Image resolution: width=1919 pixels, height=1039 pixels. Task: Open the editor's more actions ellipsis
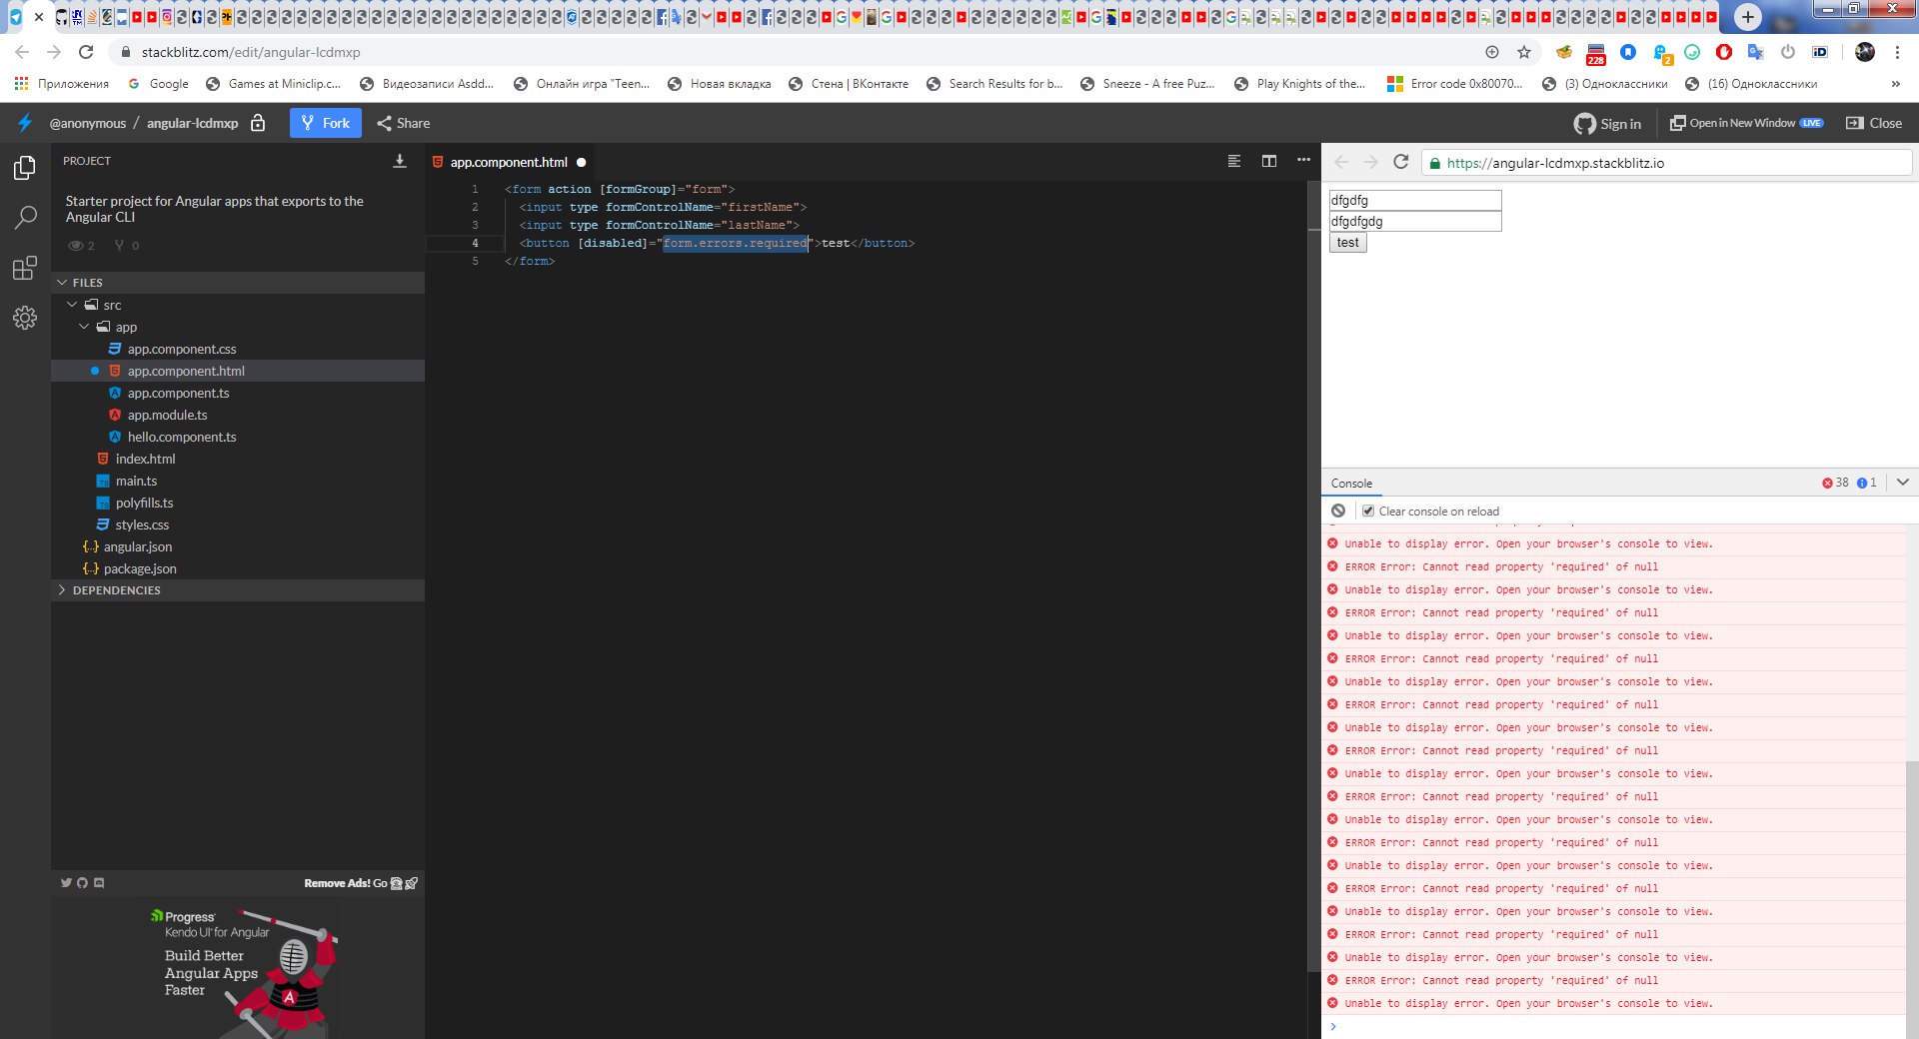pos(1303,160)
